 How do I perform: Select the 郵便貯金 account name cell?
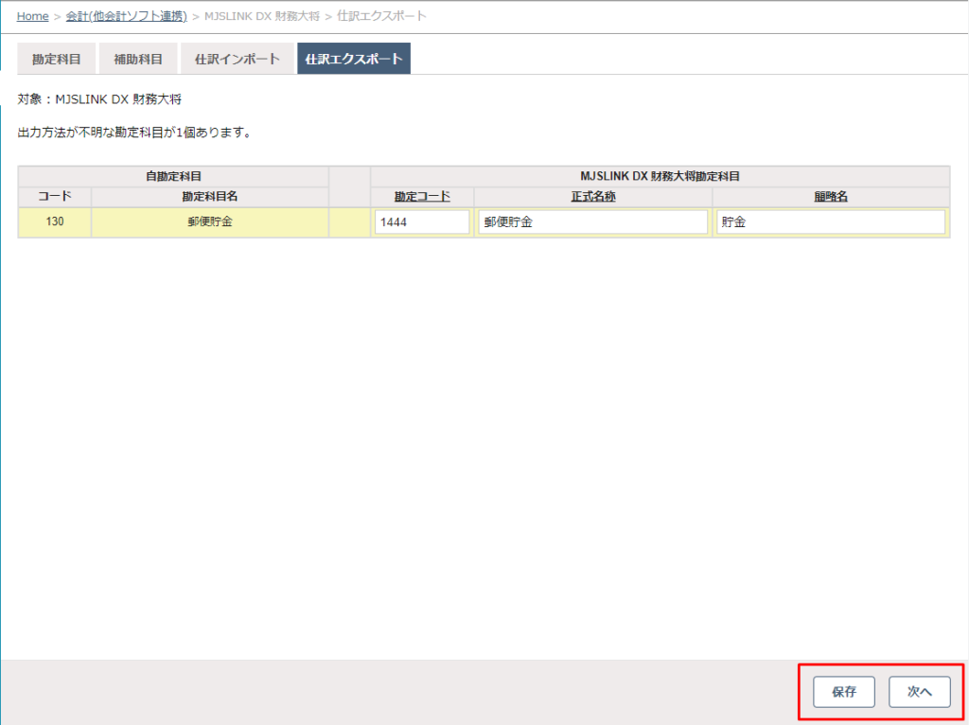[x=210, y=221]
